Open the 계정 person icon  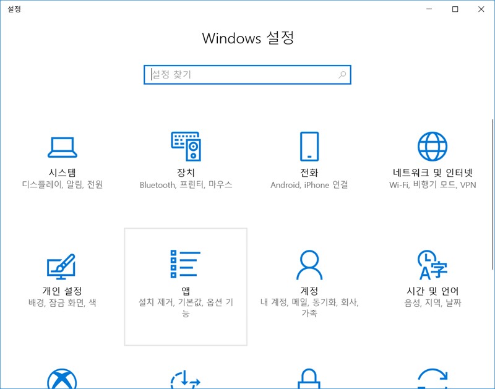(309, 265)
